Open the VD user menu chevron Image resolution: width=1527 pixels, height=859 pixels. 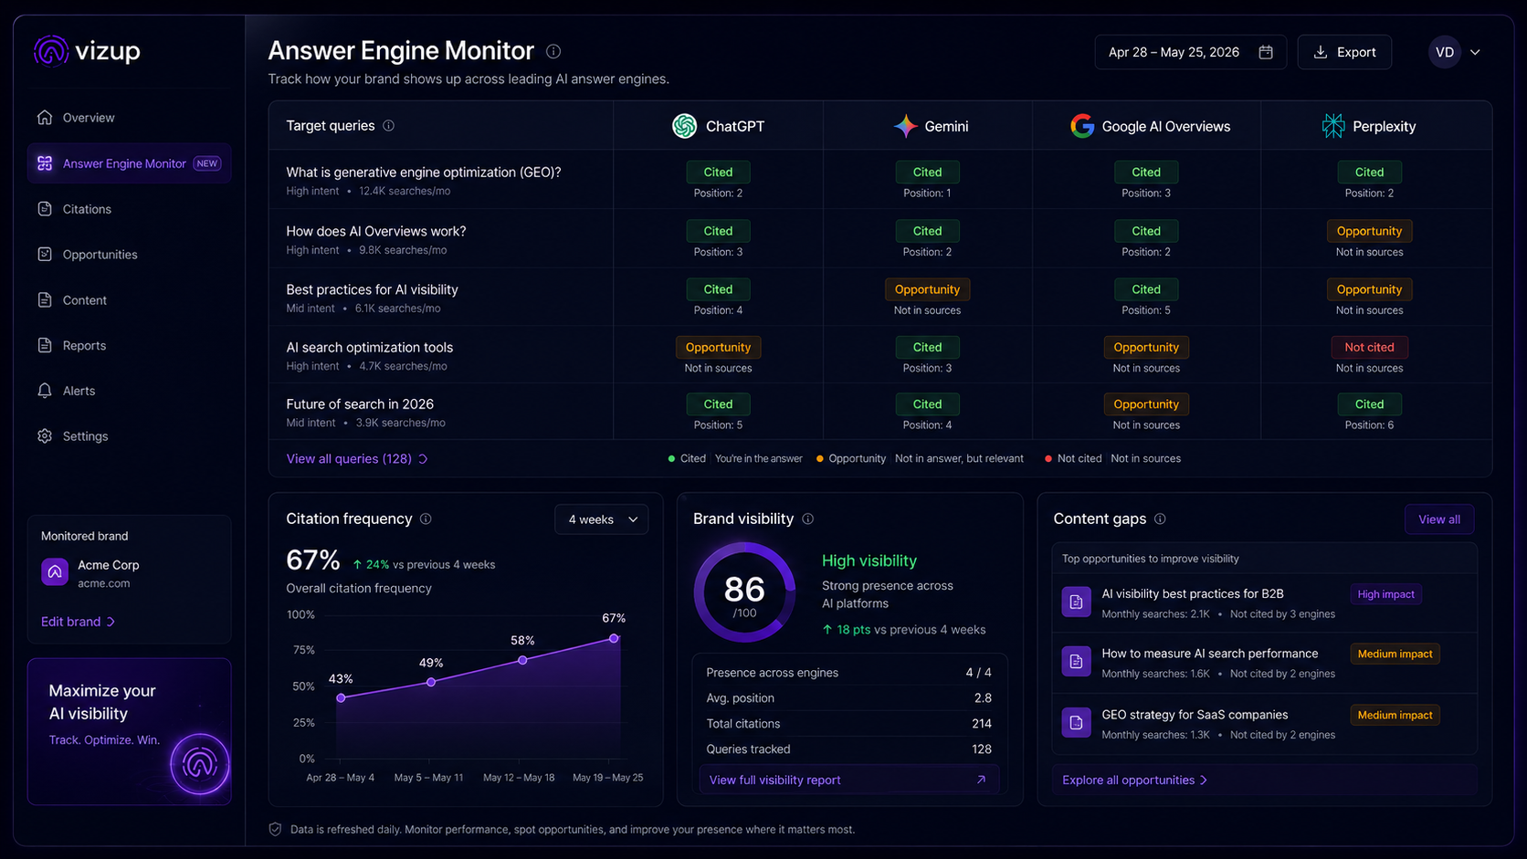point(1475,52)
